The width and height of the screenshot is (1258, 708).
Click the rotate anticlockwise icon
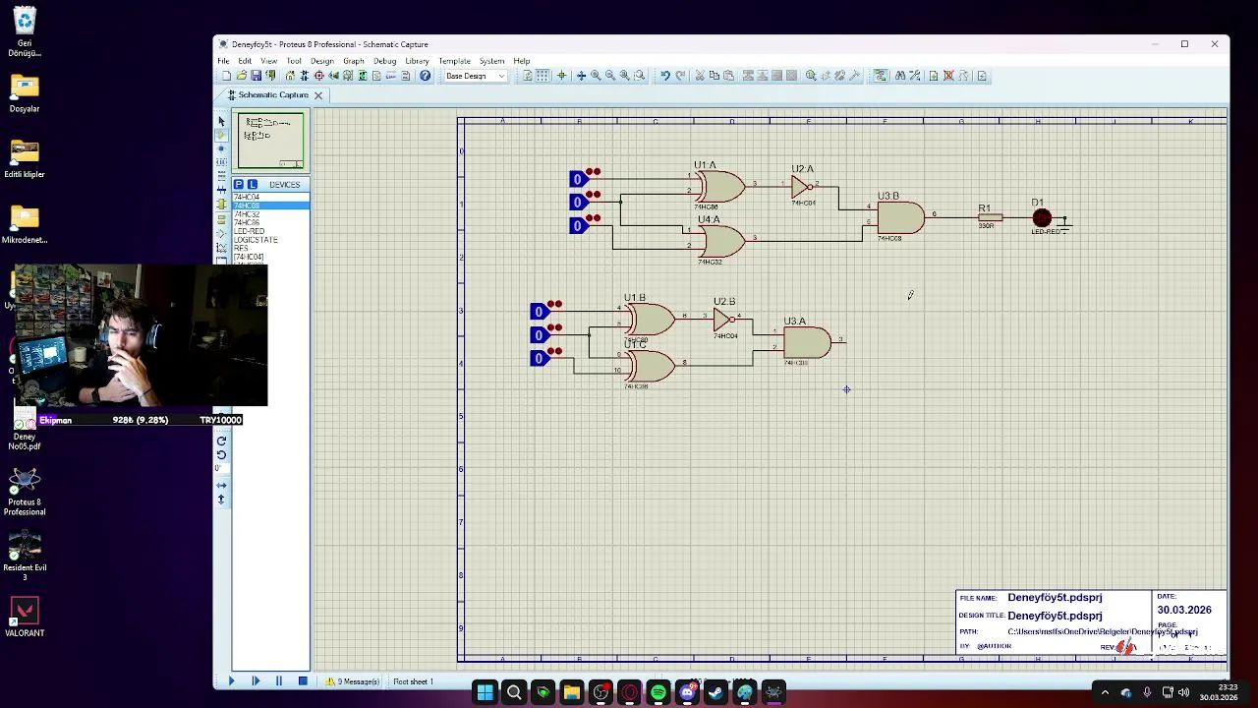tap(221, 454)
